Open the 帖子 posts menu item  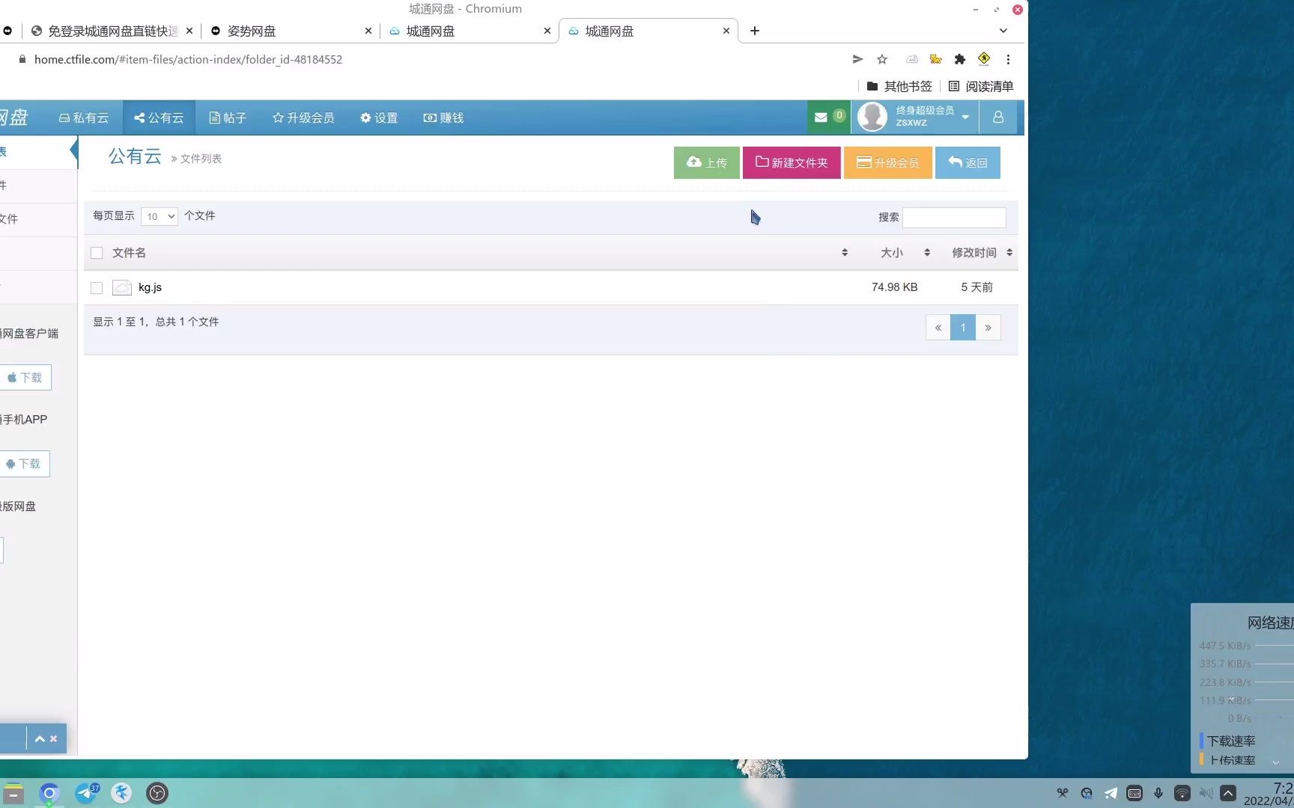pos(228,117)
